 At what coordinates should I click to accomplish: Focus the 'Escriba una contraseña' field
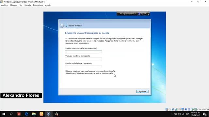(84, 52)
